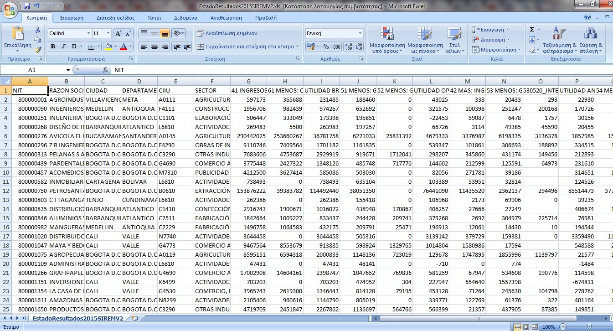Expand the Γενική number format dropdown
Screen dimensions: 613x331
coord(360,33)
